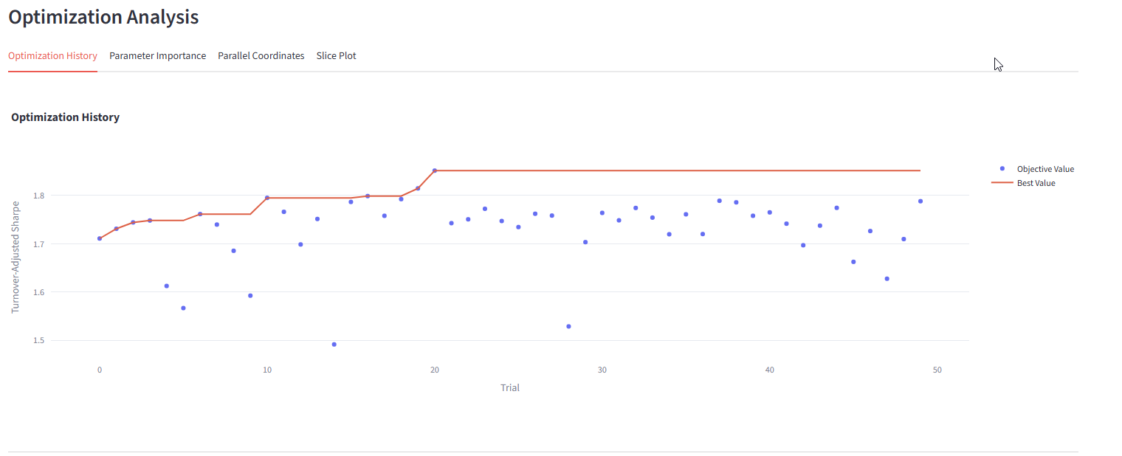This screenshot has height=456, width=1122.
Task: Select the Slice Plot tab
Action: coord(336,56)
